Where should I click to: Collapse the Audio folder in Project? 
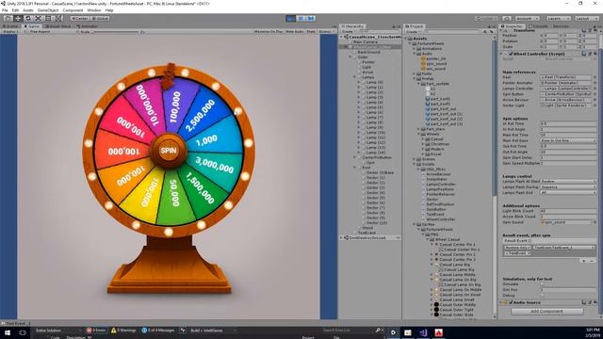pos(415,54)
